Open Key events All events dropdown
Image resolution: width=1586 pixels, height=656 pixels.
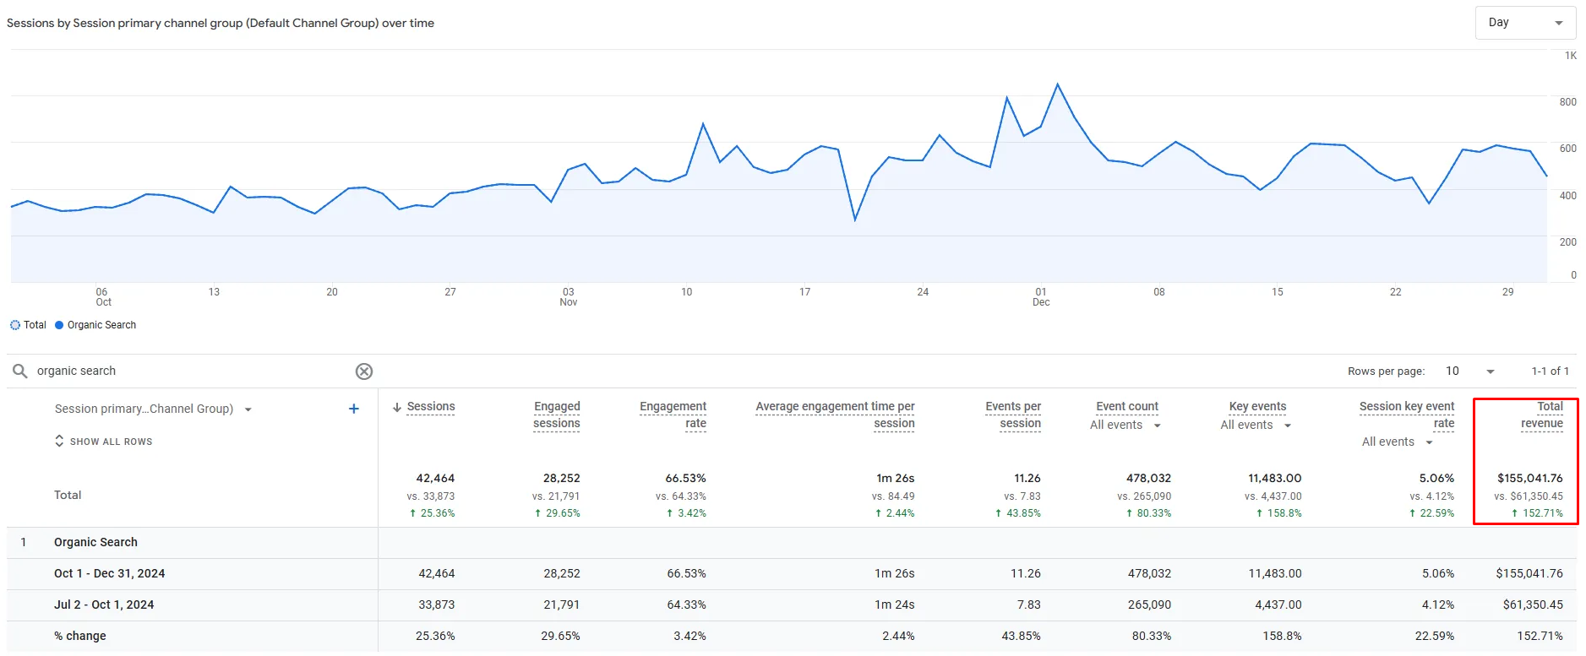(1256, 426)
